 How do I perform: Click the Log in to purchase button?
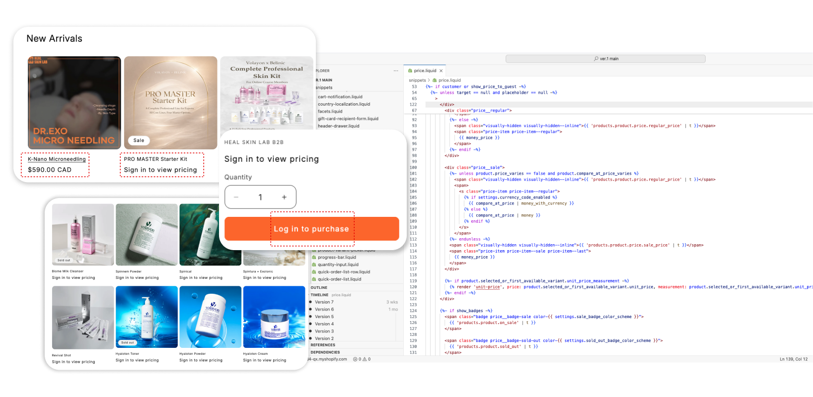(x=311, y=229)
